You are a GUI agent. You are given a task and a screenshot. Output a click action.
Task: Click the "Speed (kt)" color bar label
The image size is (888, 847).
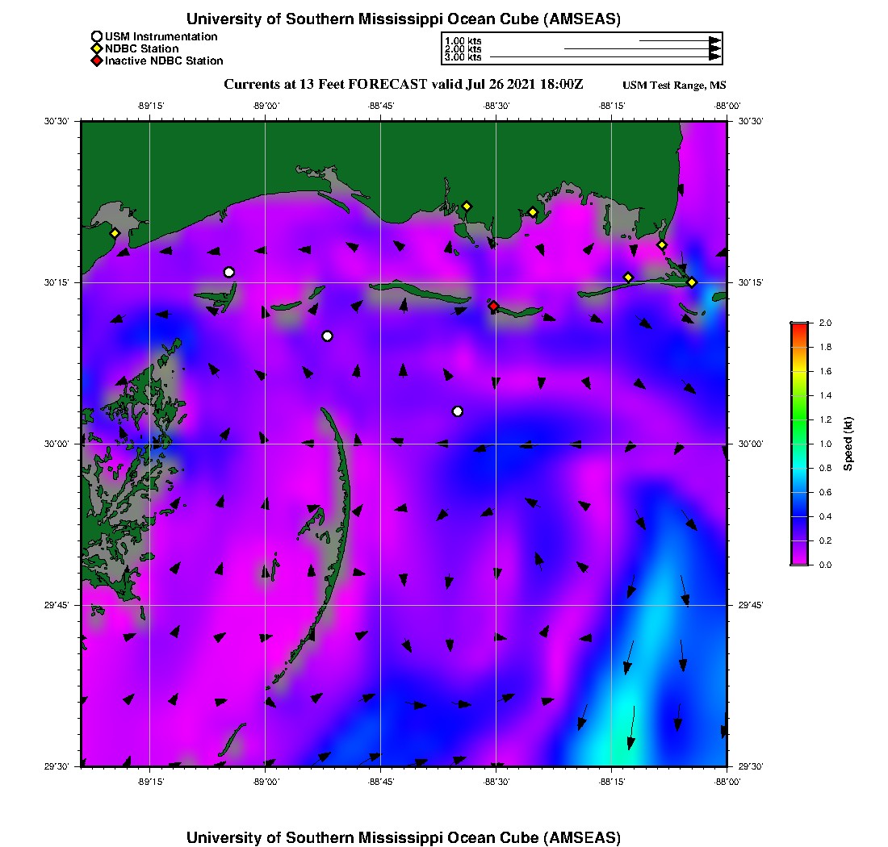click(x=848, y=444)
